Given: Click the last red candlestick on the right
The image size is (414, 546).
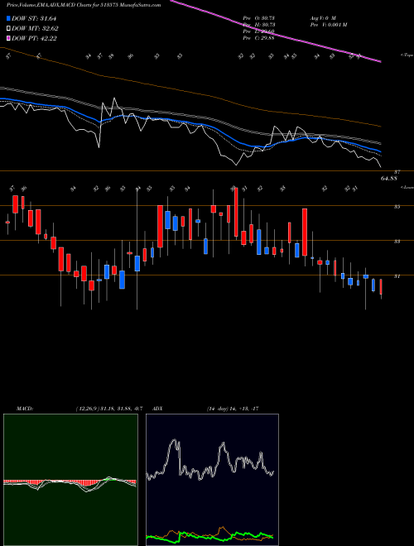Looking at the screenshot, I should 381,286.
